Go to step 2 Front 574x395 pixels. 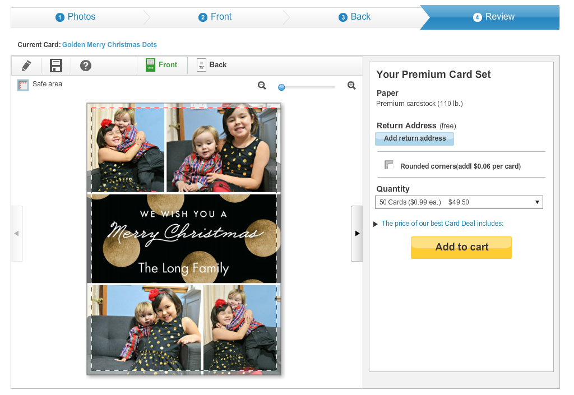215,17
